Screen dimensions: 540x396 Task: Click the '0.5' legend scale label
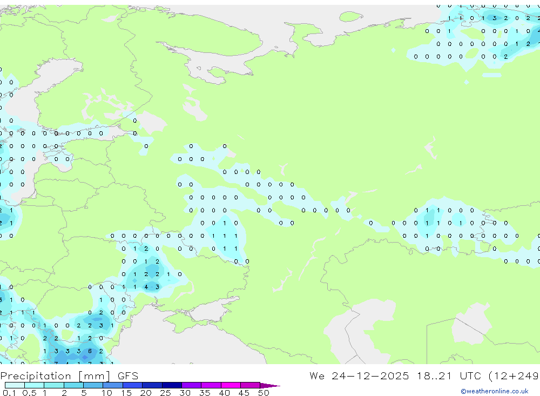[x=29, y=393]
